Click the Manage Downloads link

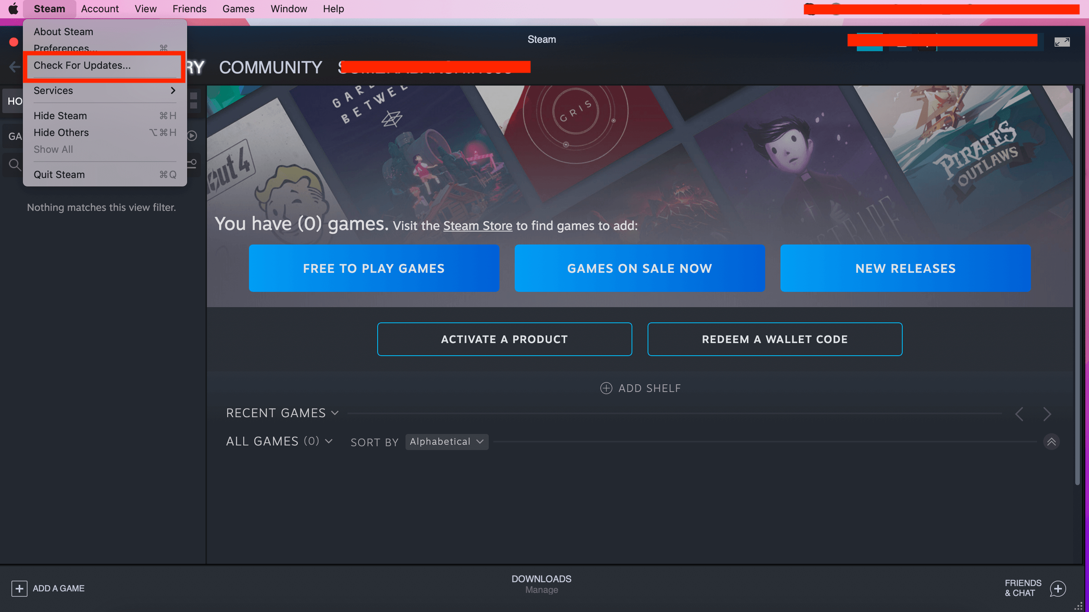(x=541, y=590)
